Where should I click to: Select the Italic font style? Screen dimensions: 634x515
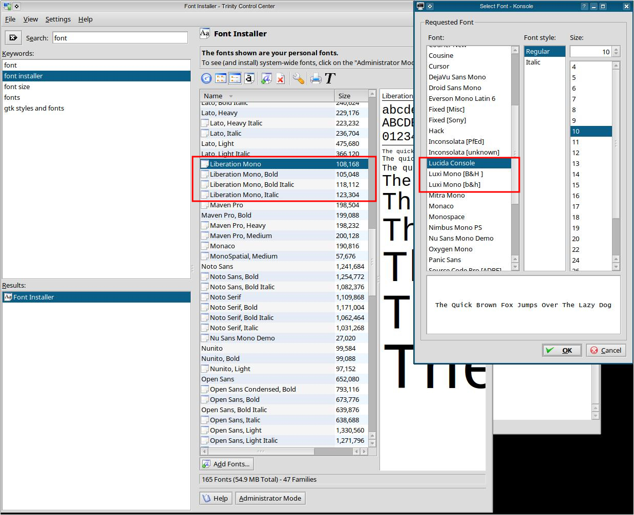coord(544,62)
